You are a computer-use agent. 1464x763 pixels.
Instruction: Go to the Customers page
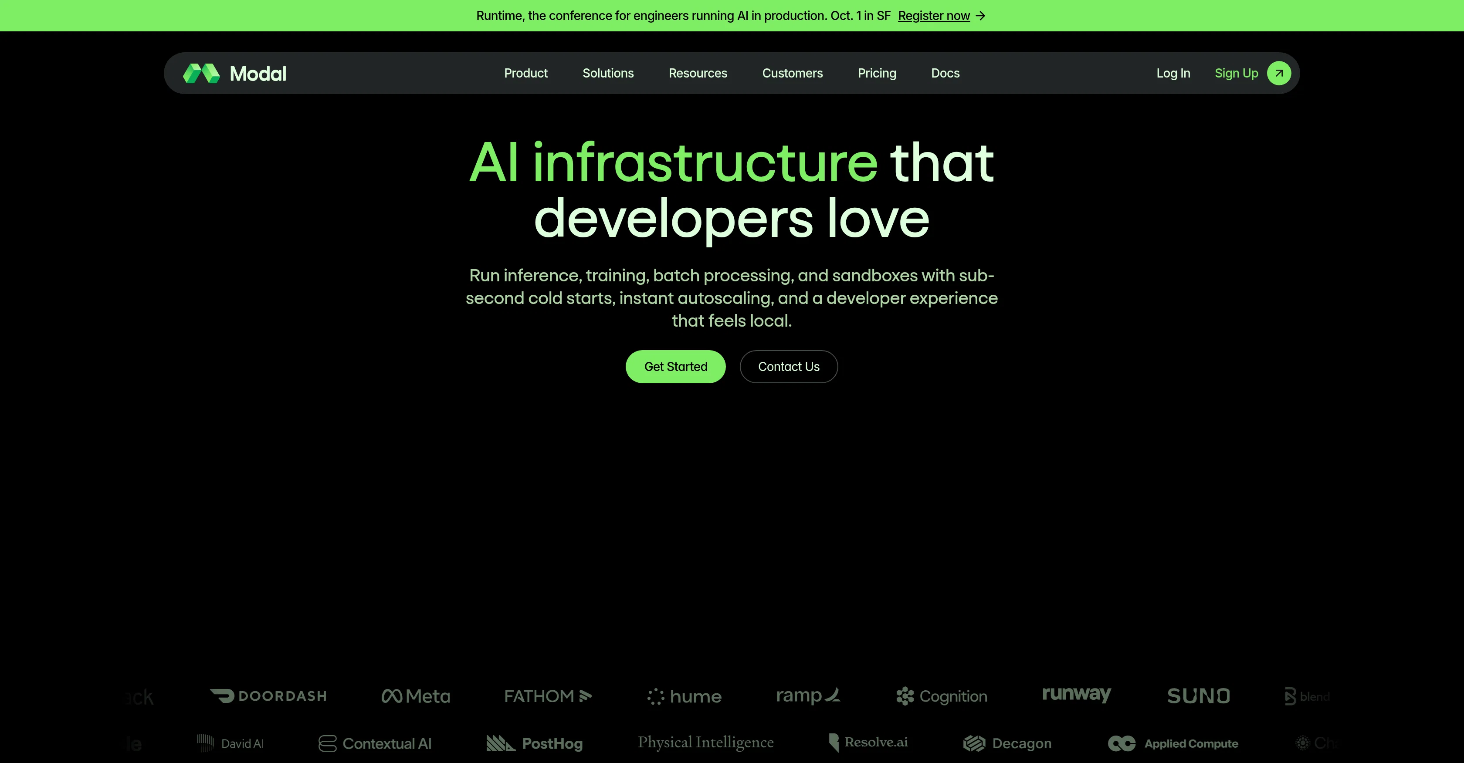click(x=792, y=73)
